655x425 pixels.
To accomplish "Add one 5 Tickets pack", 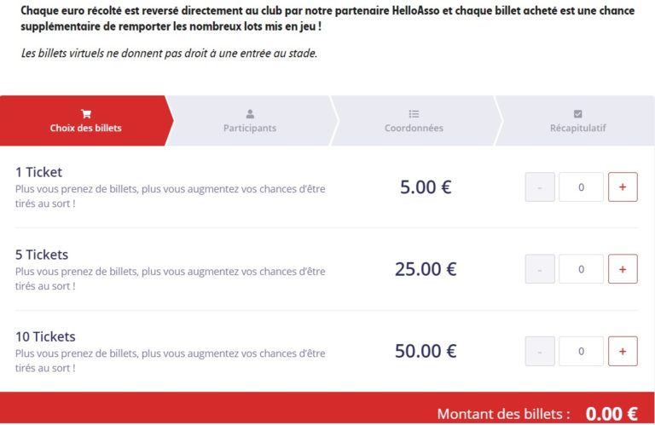I will click(623, 269).
